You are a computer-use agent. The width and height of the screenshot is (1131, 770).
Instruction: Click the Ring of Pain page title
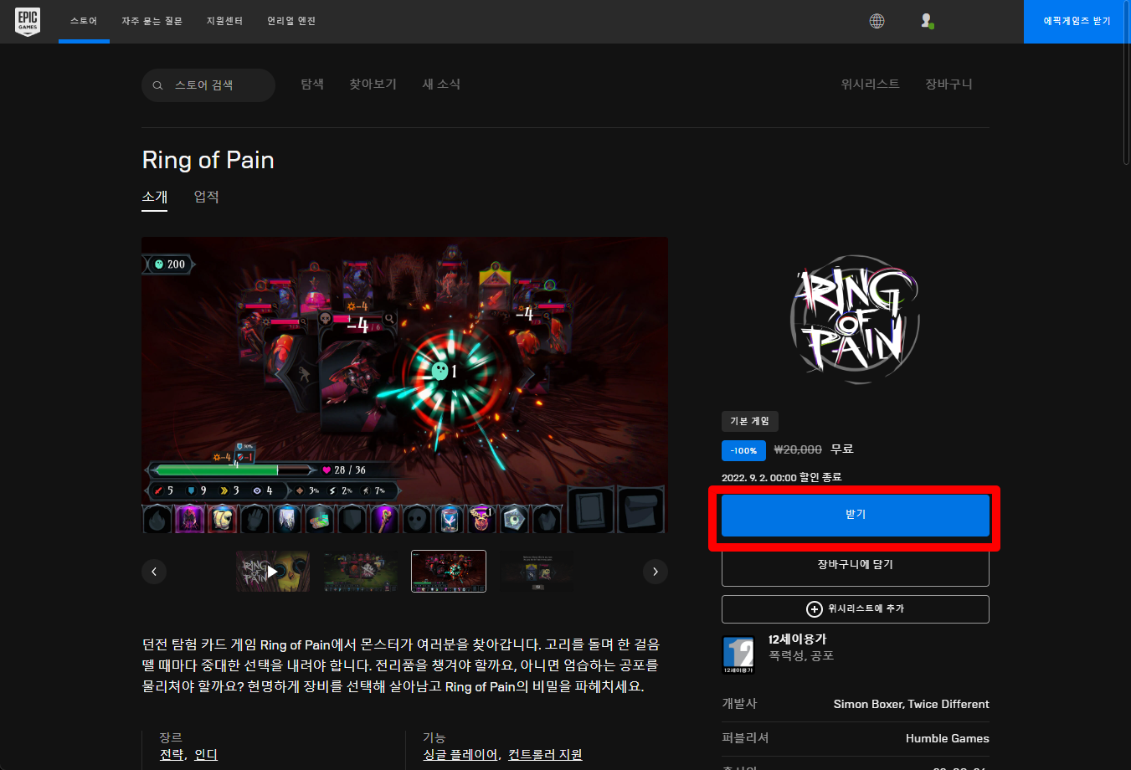tap(208, 160)
